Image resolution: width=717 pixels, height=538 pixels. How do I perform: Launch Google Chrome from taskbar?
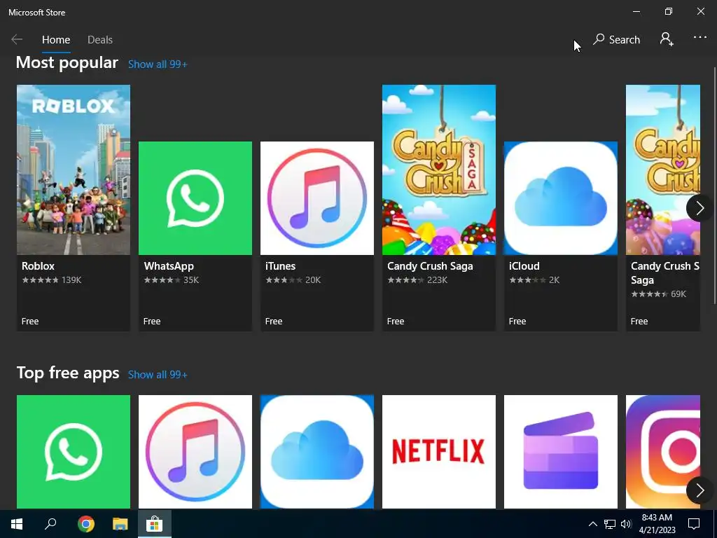[x=86, y=524]
